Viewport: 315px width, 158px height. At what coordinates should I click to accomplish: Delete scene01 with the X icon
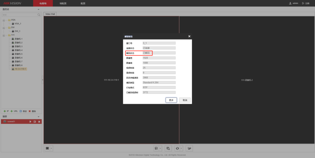[x=39, y=122]
